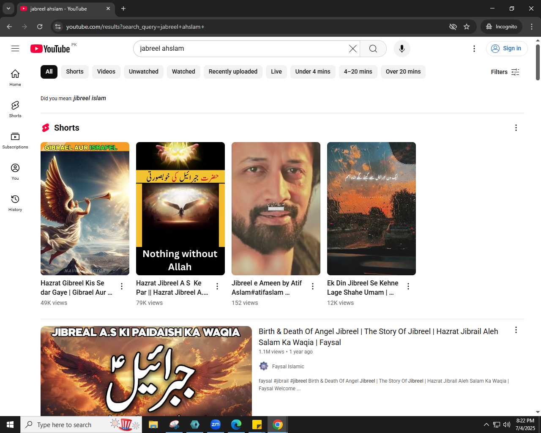Open options for Jibreel e Ameen short
541x433 pixels.
[313, 286]
